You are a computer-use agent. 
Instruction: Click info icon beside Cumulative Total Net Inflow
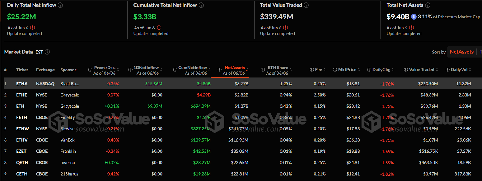(201, 5)
